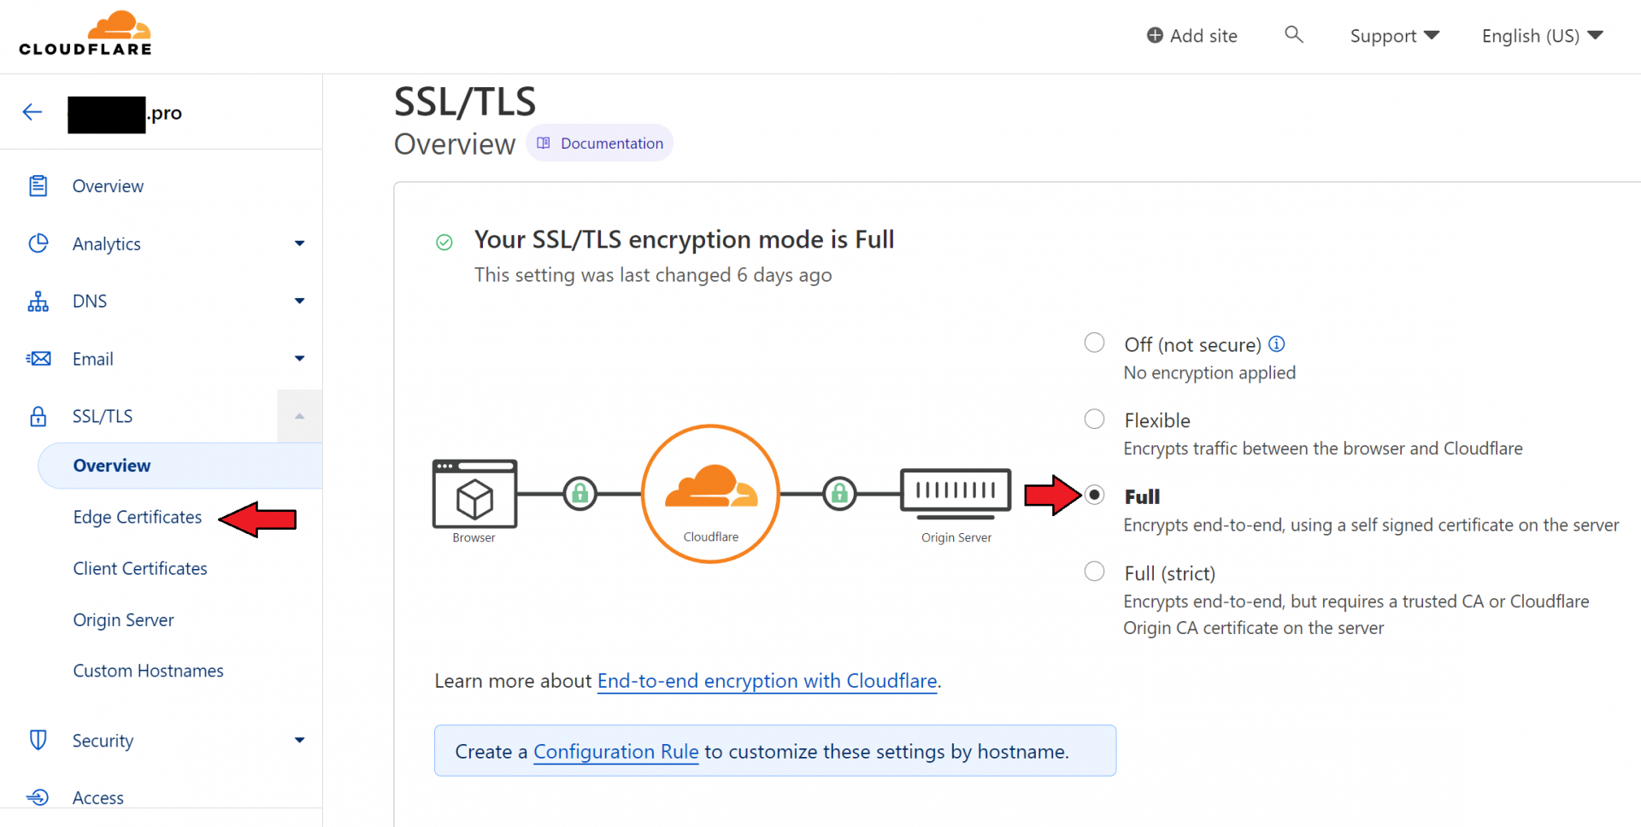Click the Configuration Rule link
This screenshot has width=1641, height=827.
coord(615,752)
